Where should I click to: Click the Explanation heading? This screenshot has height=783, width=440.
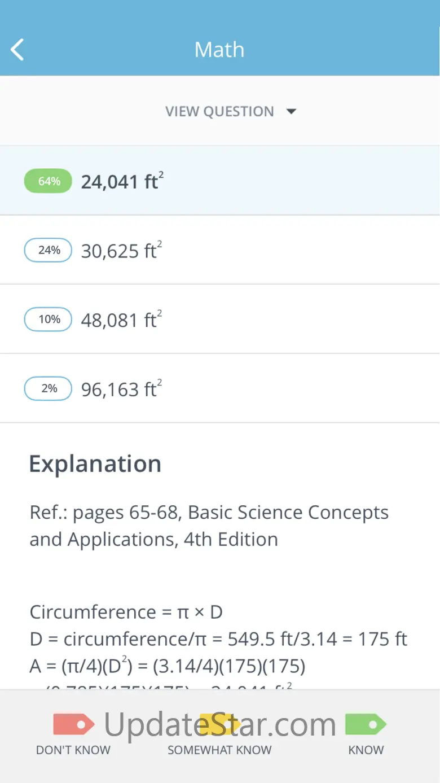point(95,463)
